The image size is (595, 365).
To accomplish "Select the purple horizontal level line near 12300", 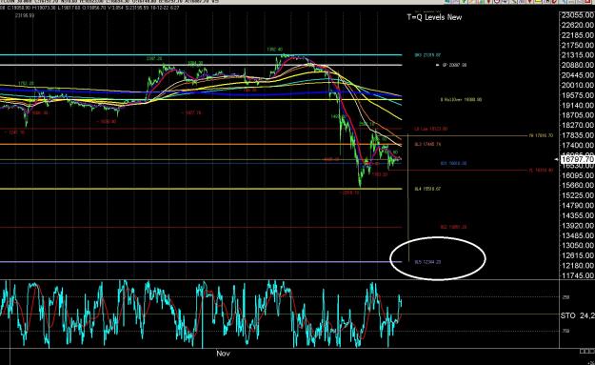I will [x=201, y=262].
